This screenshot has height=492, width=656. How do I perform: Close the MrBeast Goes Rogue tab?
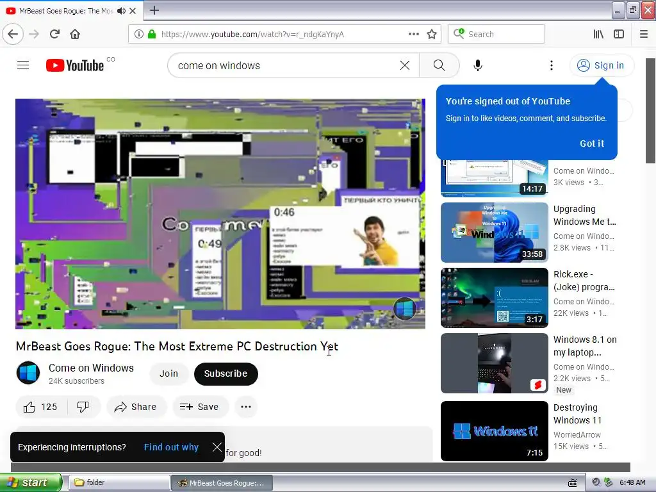coord(133,11)
